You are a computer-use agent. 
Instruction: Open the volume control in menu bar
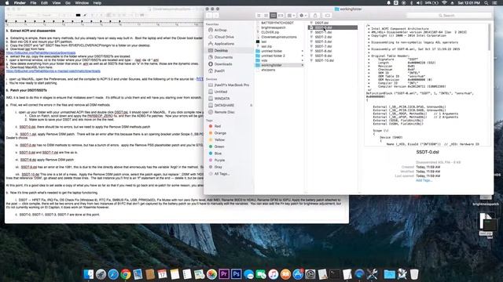tap(419, 3)
